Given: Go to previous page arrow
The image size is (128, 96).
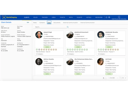Looking at the screenshot, I should 117,78.
